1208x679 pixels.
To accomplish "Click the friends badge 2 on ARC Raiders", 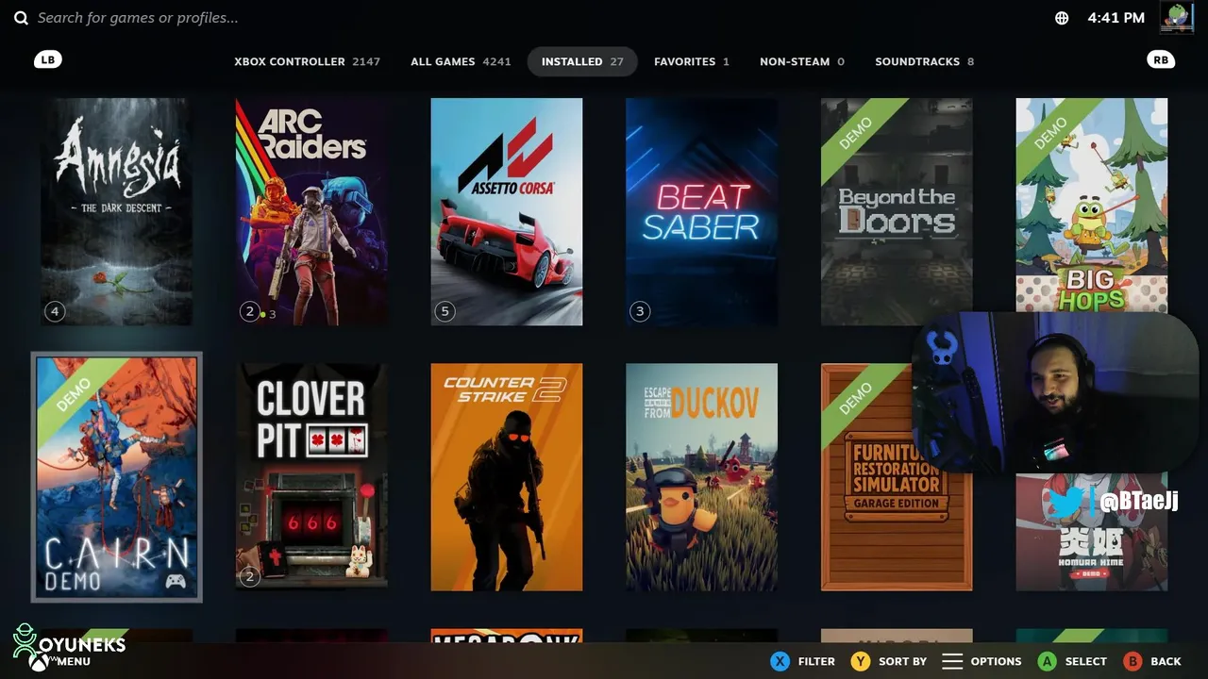I will click(x=250, y=311).
